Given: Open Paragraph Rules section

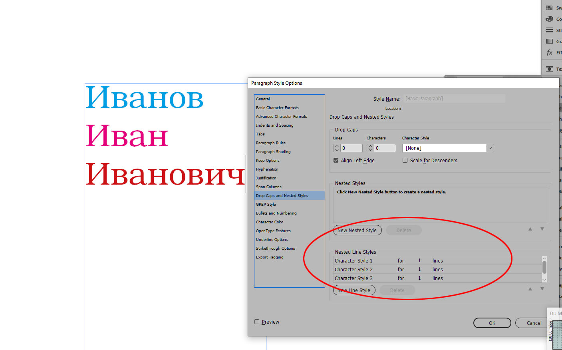Looking at the screenshot, I should click(289, 143).
